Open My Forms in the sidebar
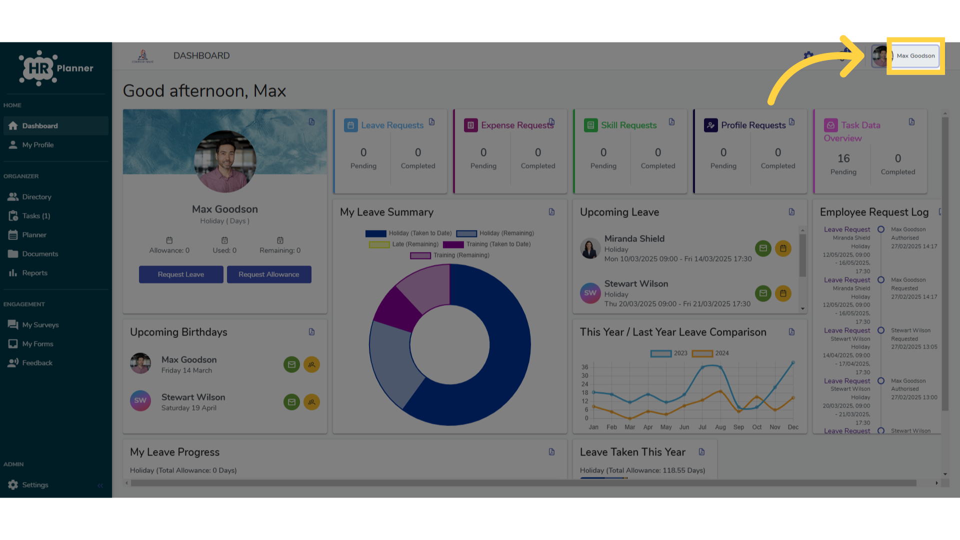The image size is (960, 540). [x=55, y=344]
